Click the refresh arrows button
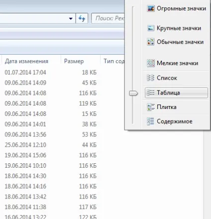The width and height of the screenshot is (211, 219). tap(82, 18)
